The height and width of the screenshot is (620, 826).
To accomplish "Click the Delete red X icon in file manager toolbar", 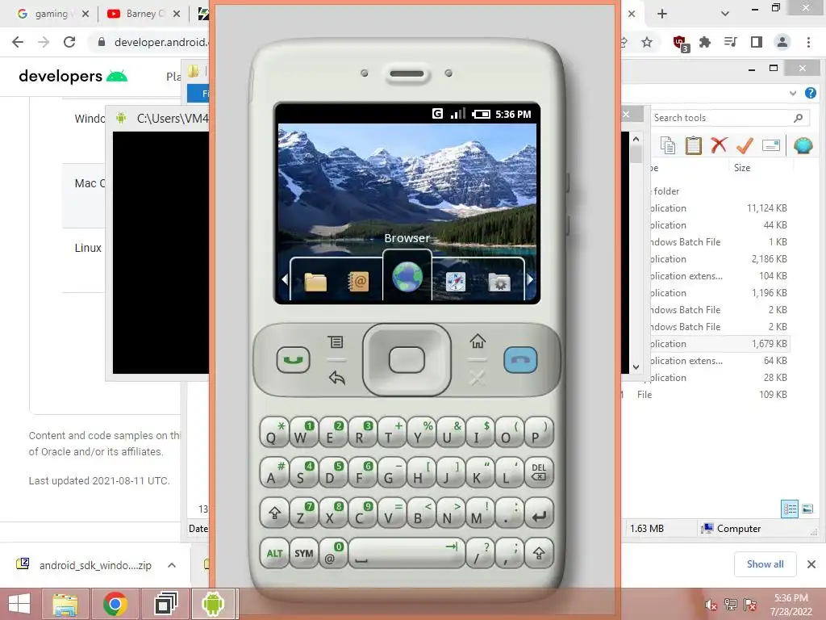I will click(719, 145).
